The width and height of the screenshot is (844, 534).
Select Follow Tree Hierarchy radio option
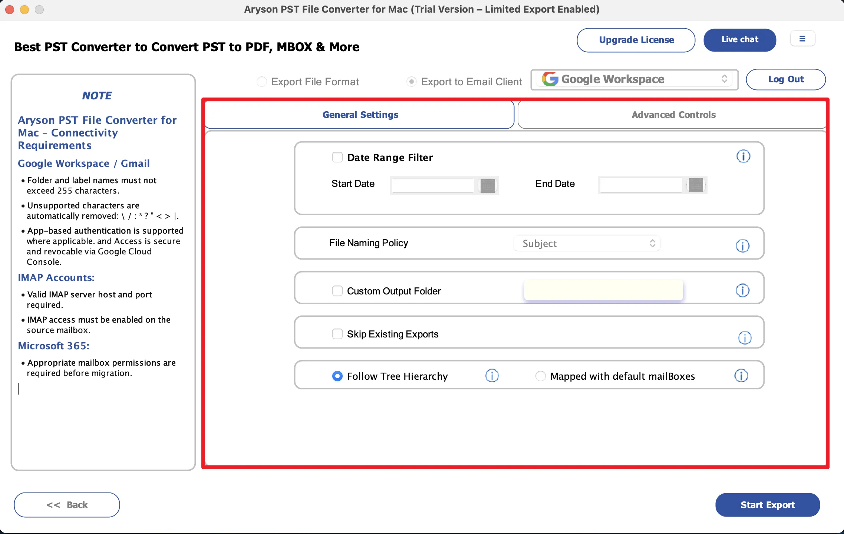point(337,376)
